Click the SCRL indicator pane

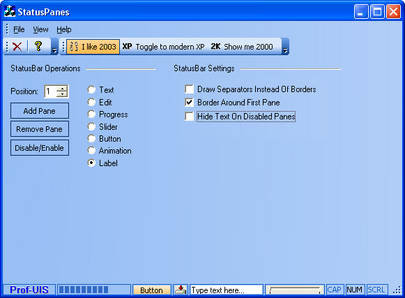click(376, 290)
